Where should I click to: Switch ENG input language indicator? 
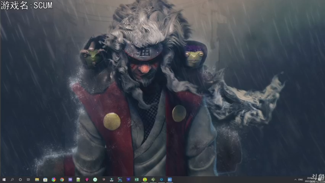click(301, 180)
